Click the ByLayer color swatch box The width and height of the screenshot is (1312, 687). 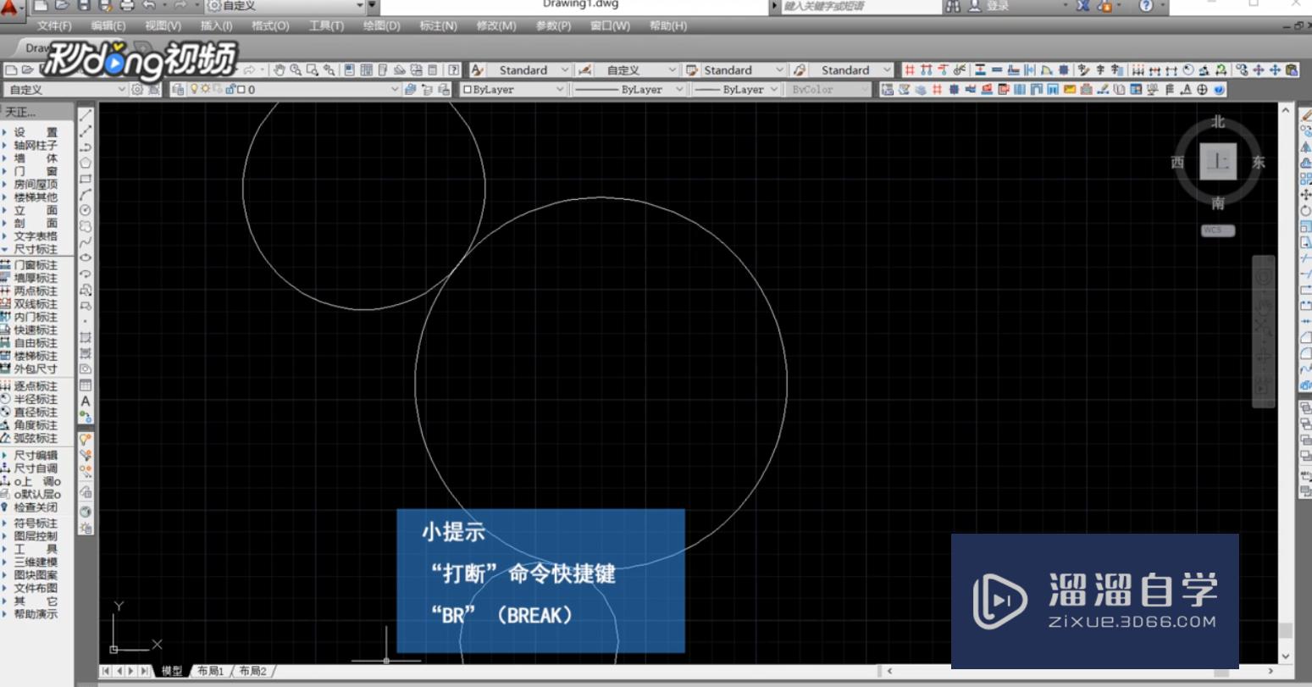pos(468,89)
